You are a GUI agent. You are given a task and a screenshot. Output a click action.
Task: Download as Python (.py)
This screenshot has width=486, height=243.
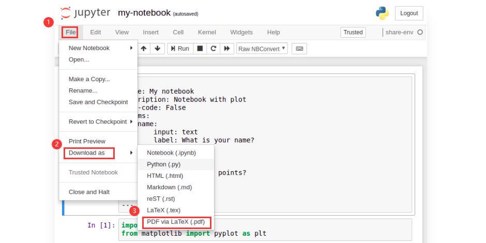(176, 164)
